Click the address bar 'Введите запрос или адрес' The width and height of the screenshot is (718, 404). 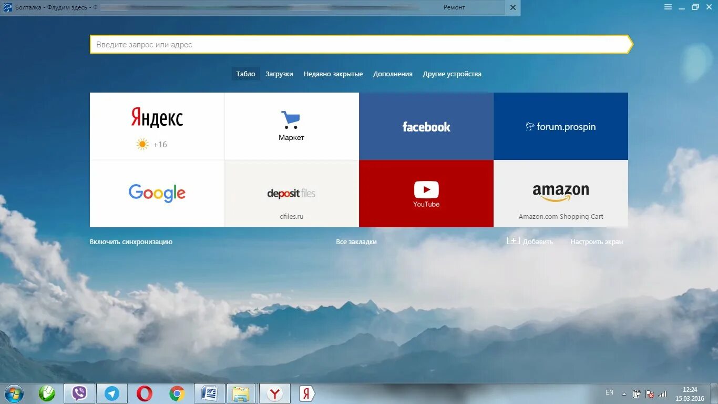(361, 45)
